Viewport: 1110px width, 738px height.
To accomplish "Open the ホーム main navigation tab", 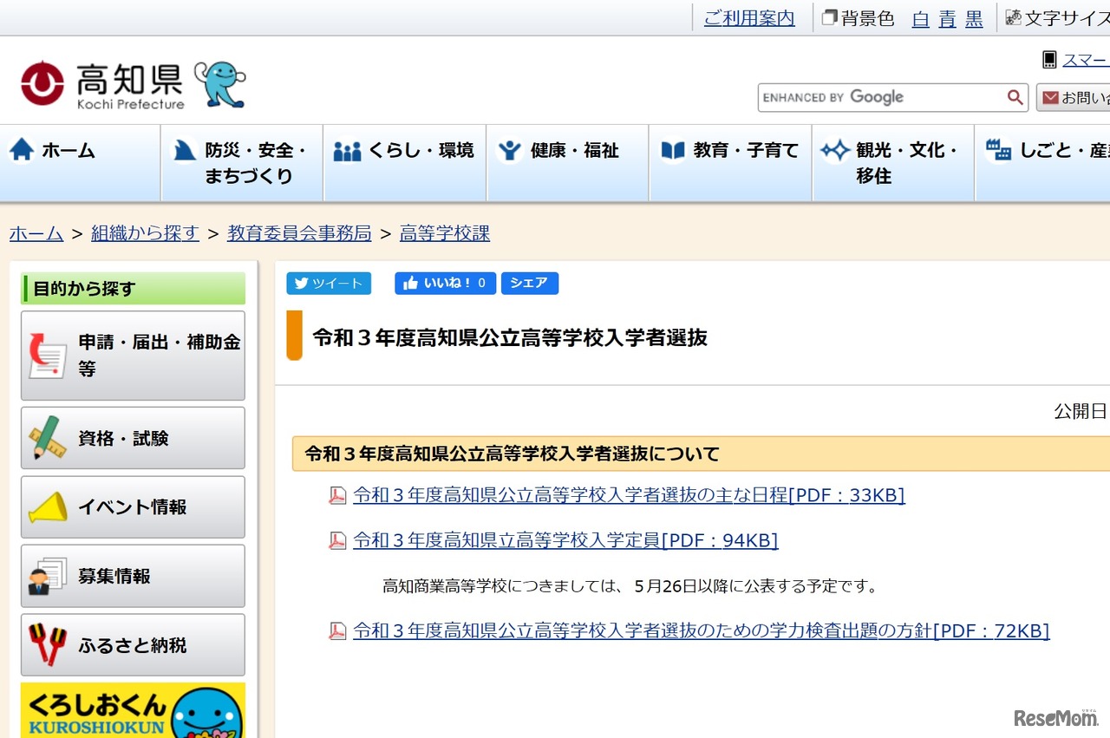I will tap(81, 163).
